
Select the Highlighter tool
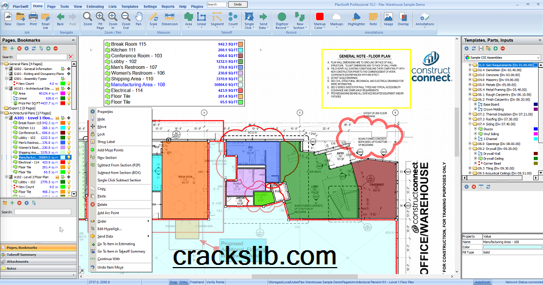coord(356,16)
